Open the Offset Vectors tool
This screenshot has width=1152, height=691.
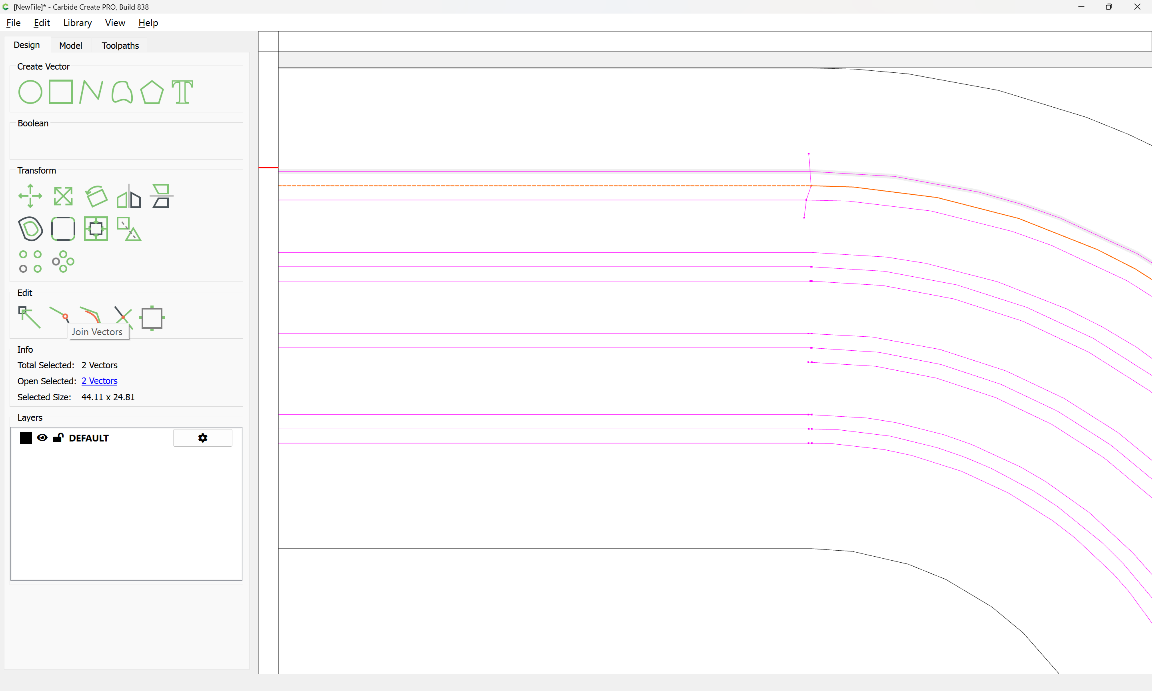pos(30,229)
